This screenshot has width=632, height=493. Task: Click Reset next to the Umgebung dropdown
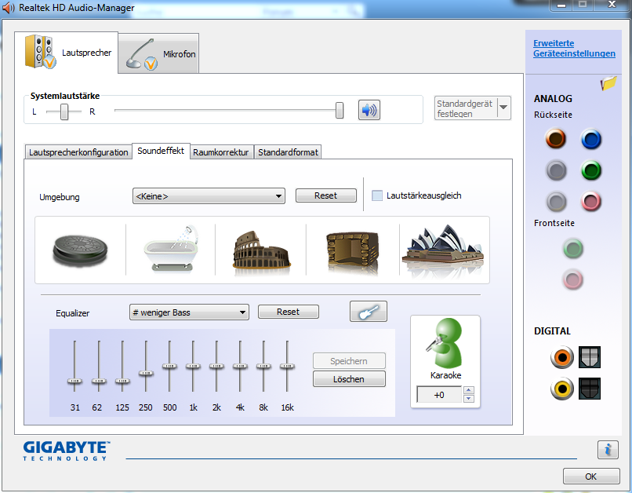325,195
